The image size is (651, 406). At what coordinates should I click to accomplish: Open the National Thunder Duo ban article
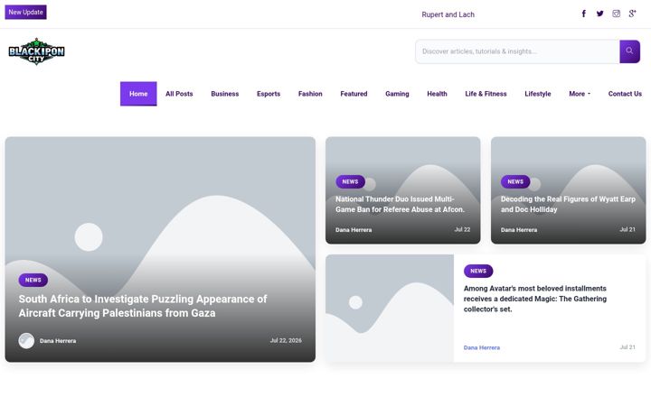pyautogui.click(x=400, y=204)
